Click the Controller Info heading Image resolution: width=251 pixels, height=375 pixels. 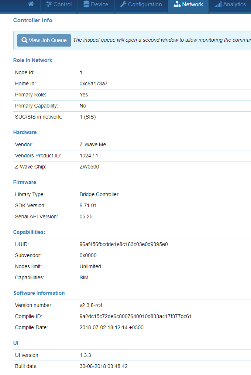[x=32, y=20]
